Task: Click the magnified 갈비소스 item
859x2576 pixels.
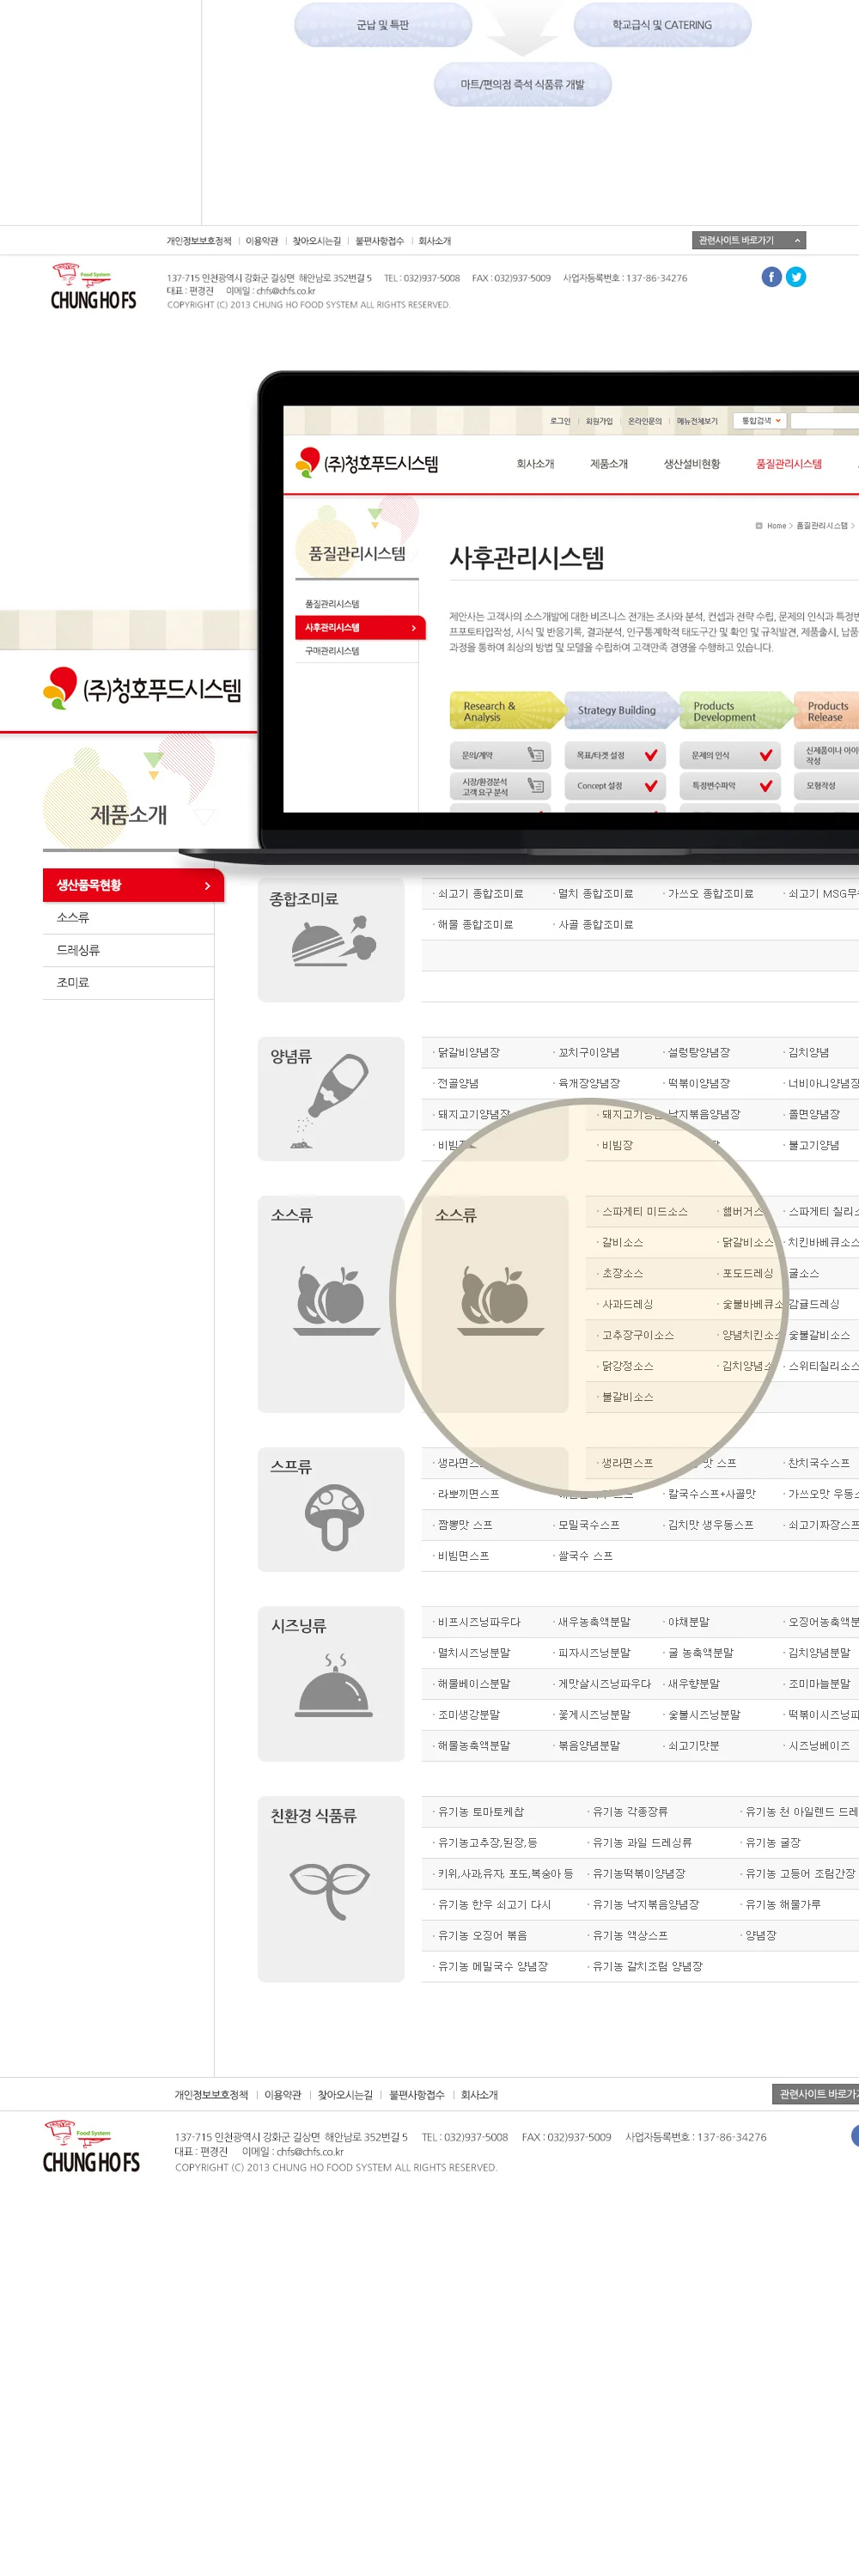Action: (x=622, y=1243)
